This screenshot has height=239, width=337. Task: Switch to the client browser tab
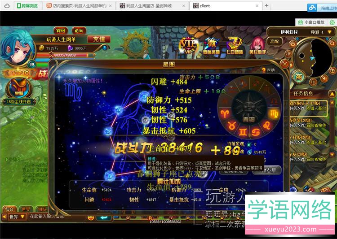(x=225, y=6)
